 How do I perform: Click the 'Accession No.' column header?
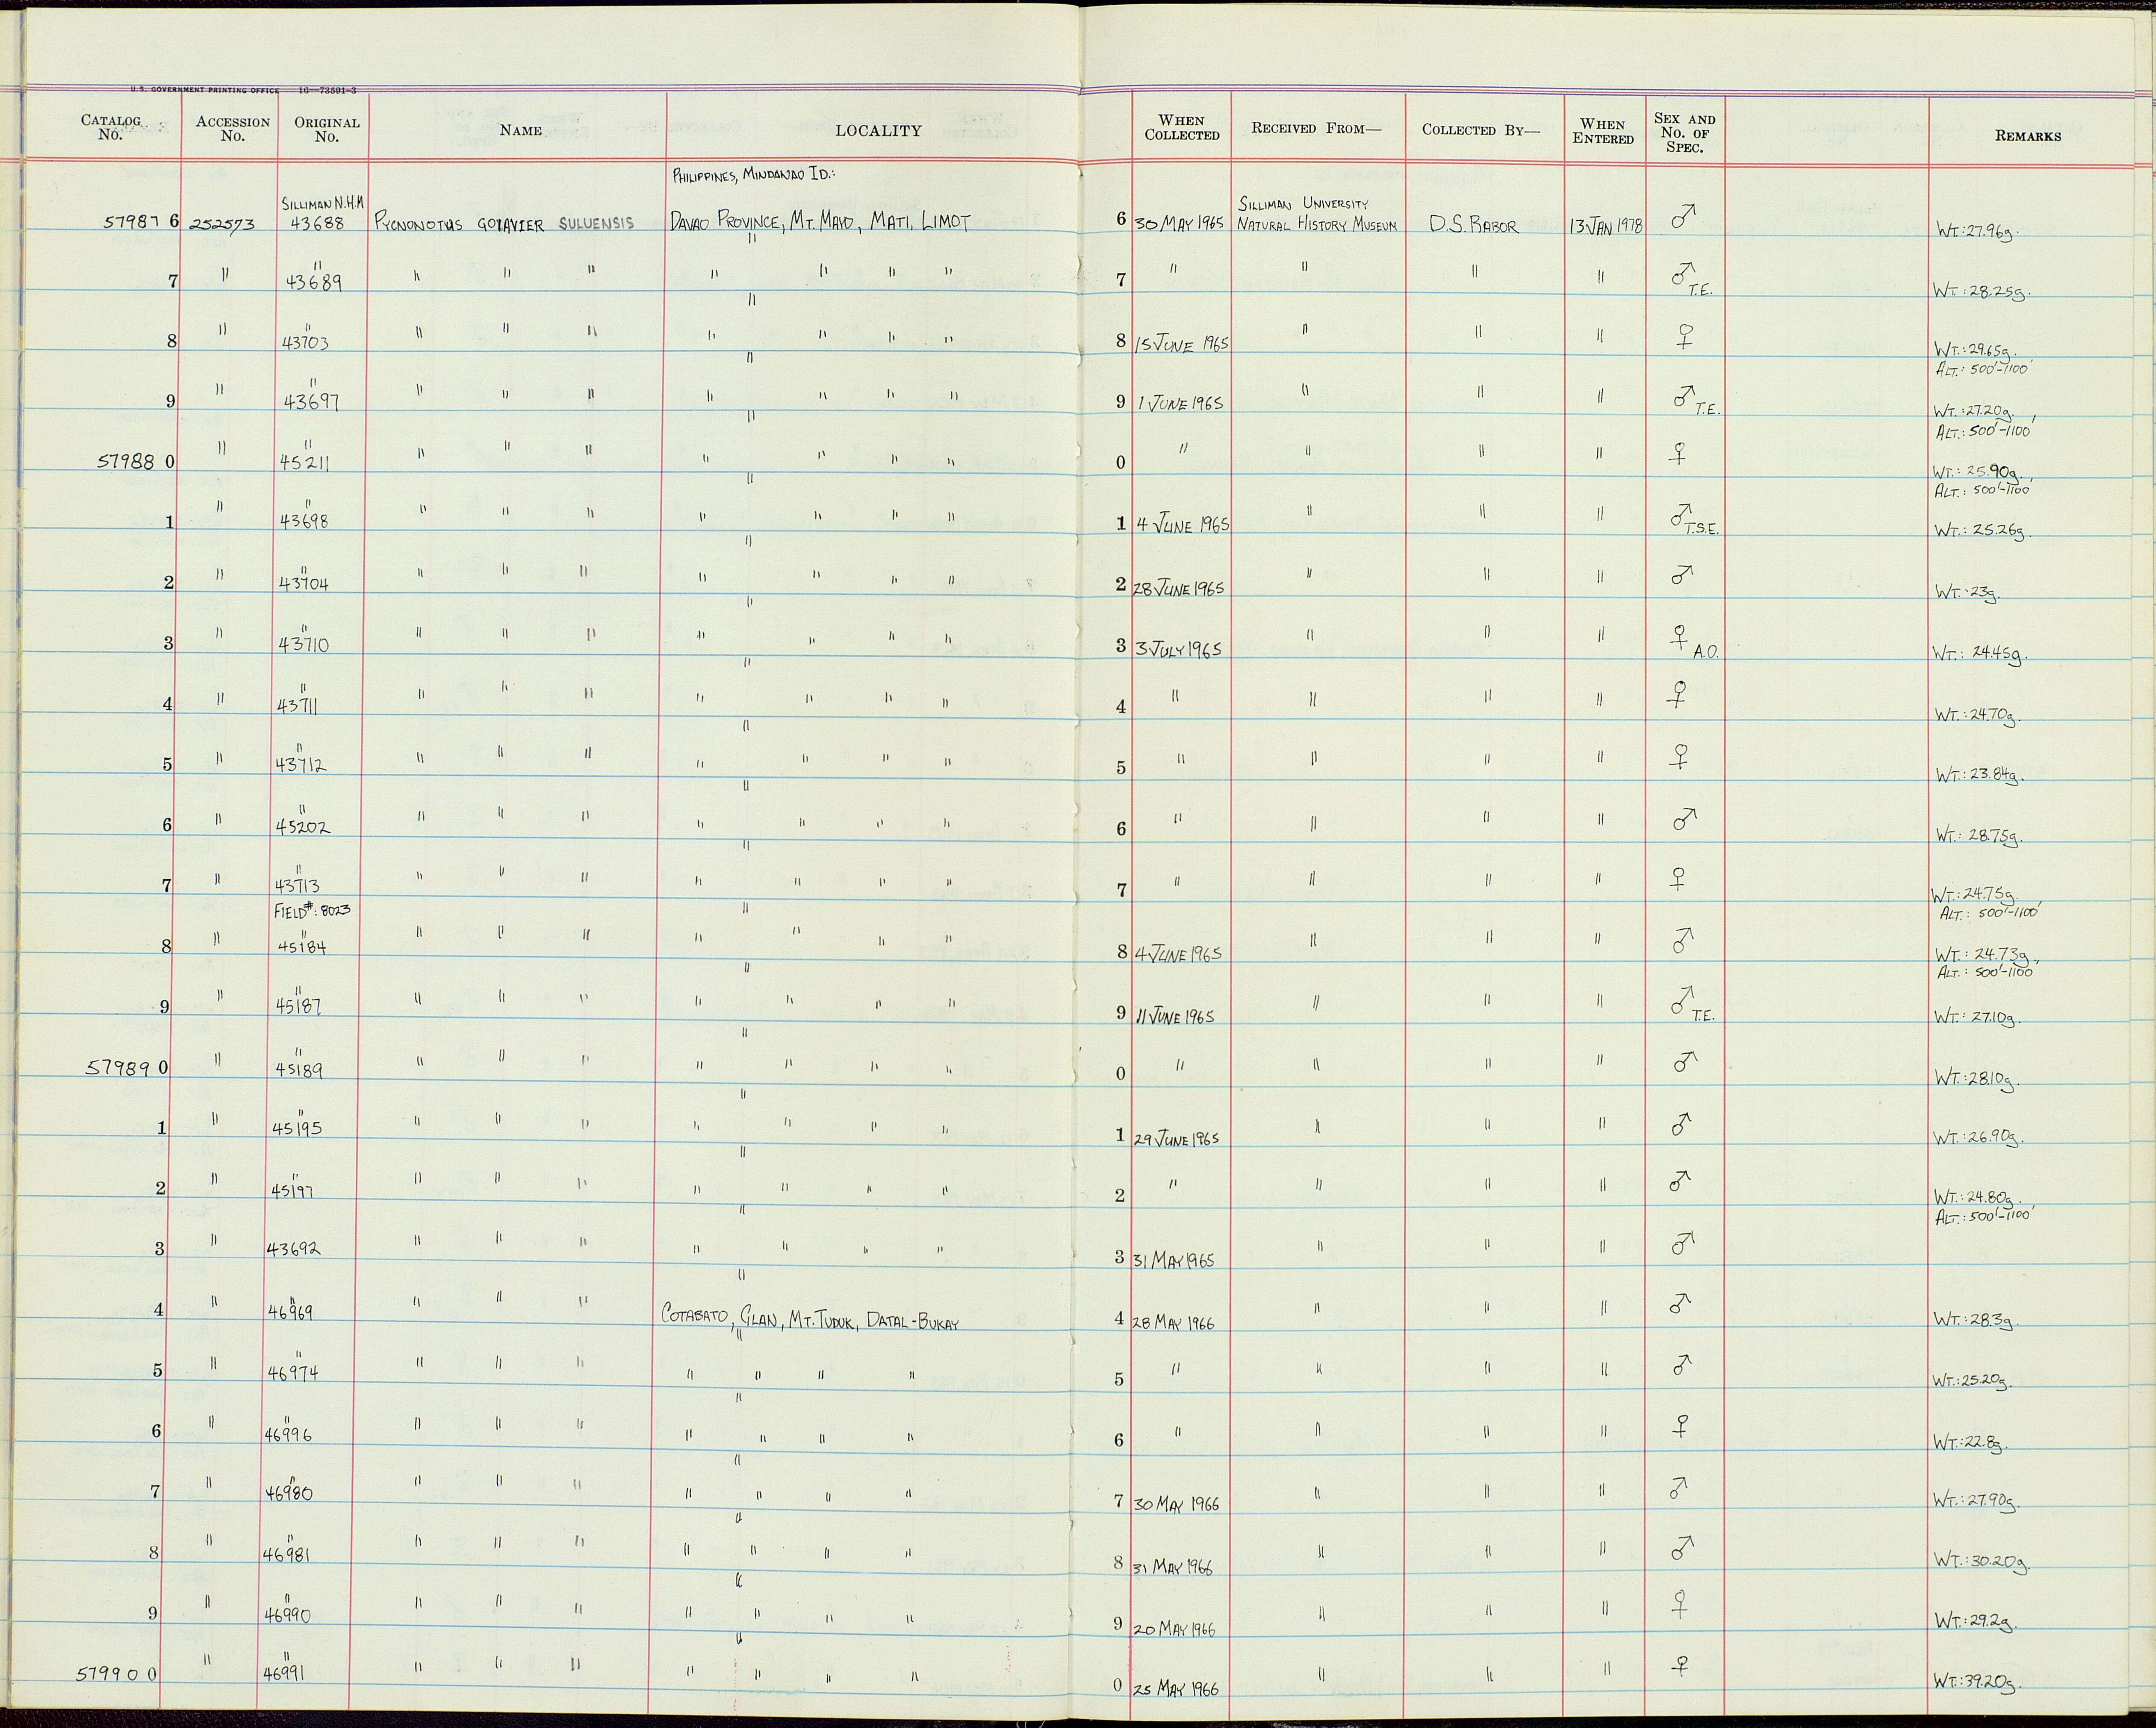click(x=232, y=129)
